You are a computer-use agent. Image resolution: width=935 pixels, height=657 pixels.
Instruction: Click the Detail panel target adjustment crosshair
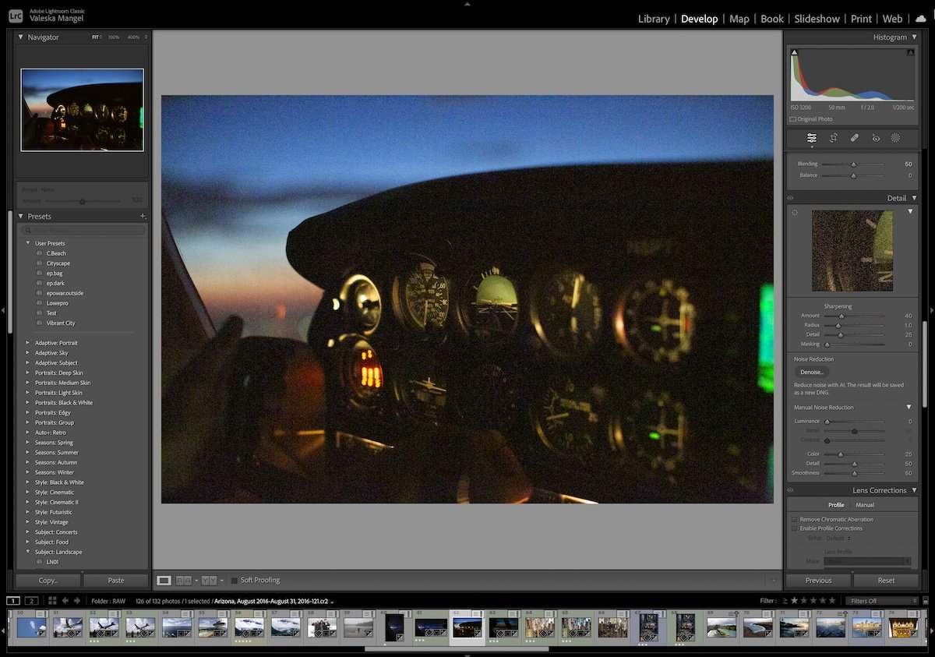click(794, 211)
